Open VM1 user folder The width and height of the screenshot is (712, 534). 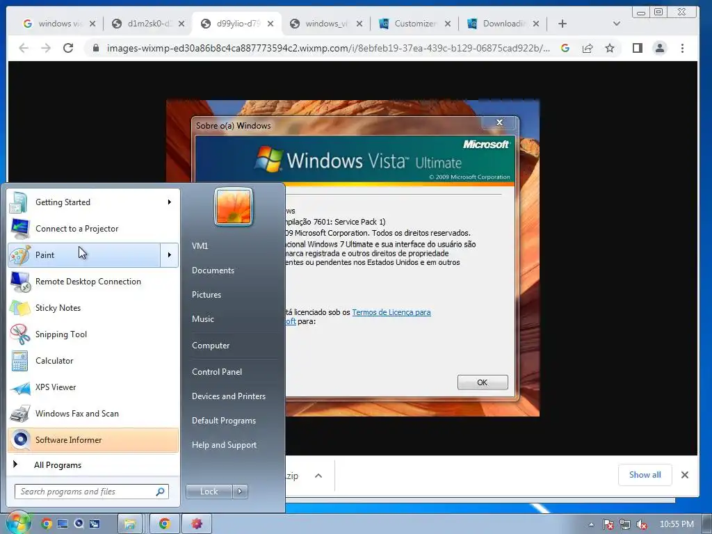point(200,245)
